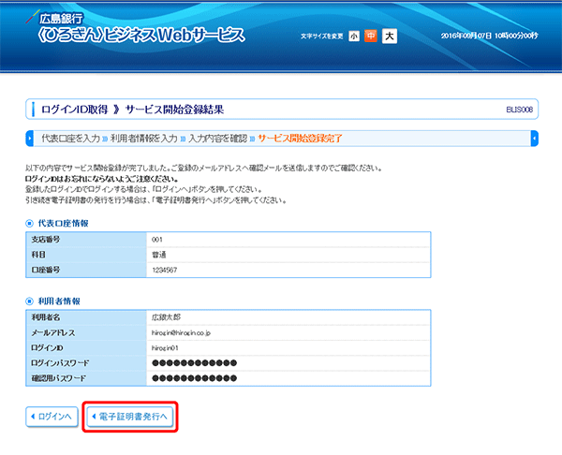Viewport: 562px width, 455px height.
Task: Click the login ID value hirogin01
Action: [x=170, y=347]
